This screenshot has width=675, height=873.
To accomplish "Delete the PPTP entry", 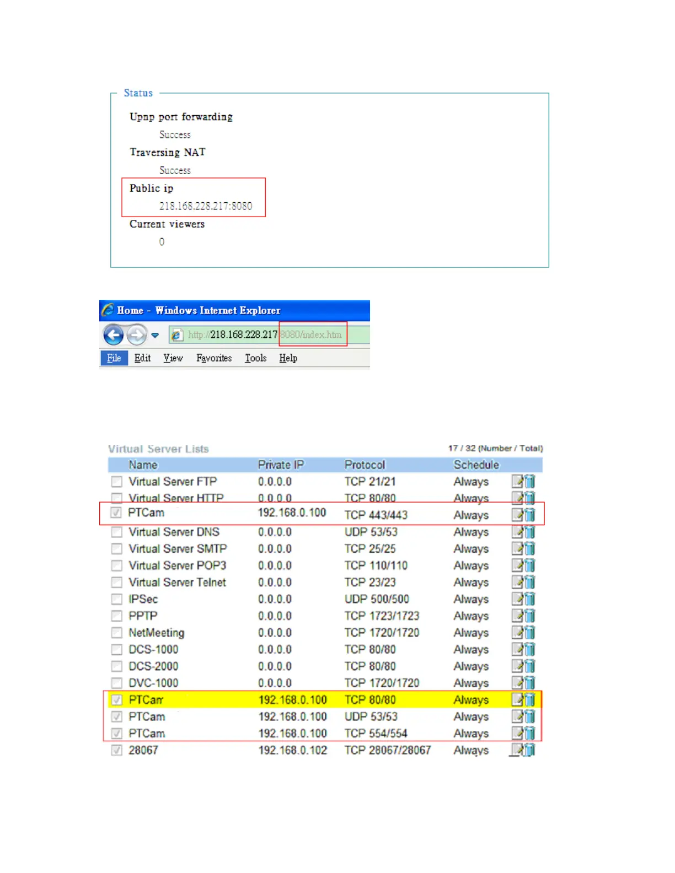I will pos(529,616).
